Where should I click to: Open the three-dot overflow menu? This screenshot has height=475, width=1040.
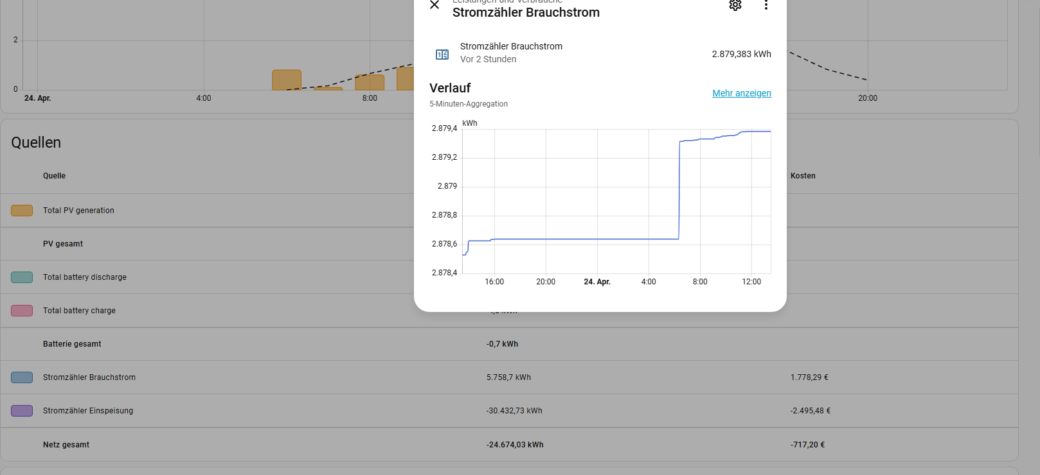click(766, 5)
